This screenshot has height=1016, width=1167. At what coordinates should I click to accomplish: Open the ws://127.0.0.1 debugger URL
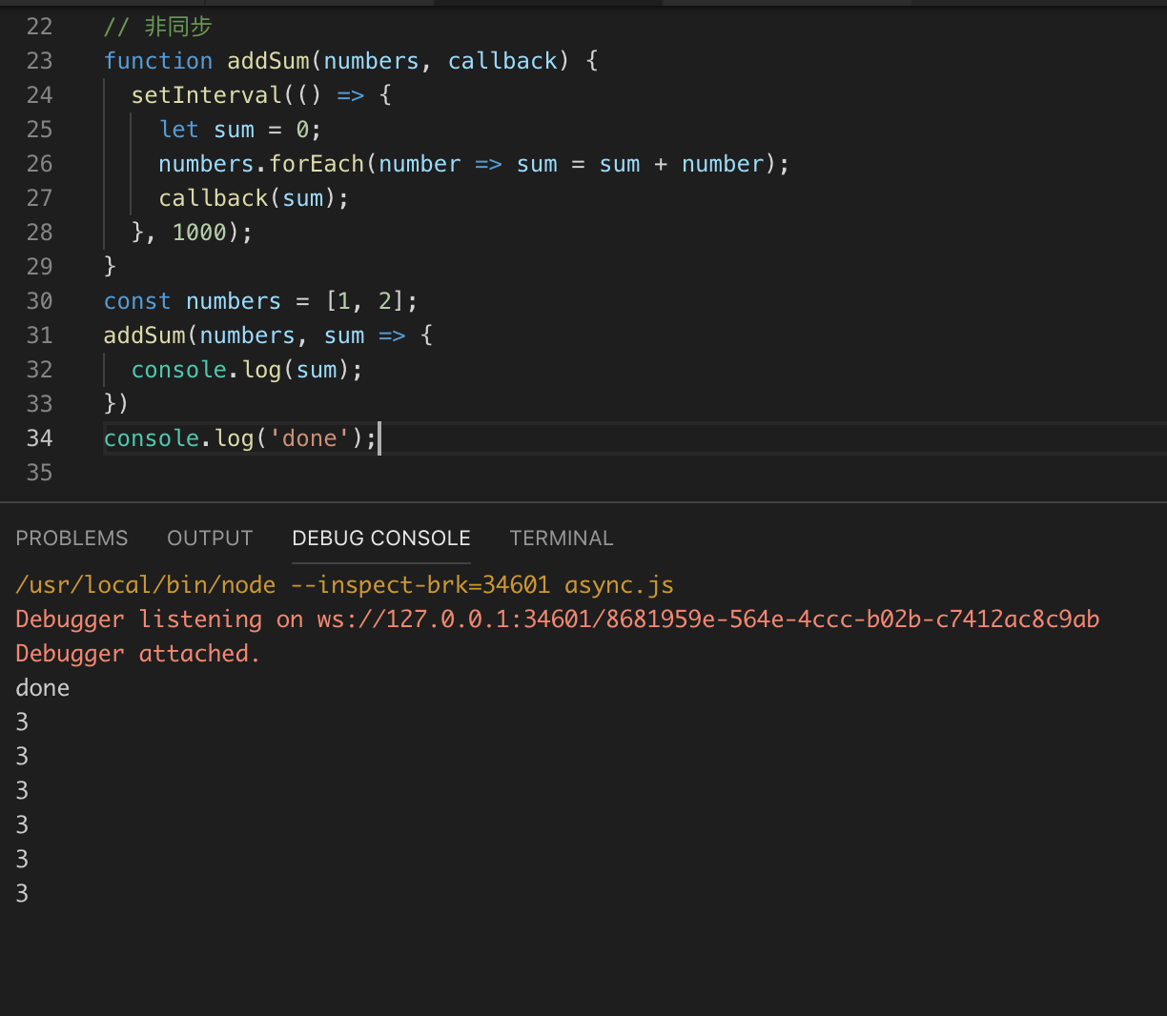pos(706,619)
